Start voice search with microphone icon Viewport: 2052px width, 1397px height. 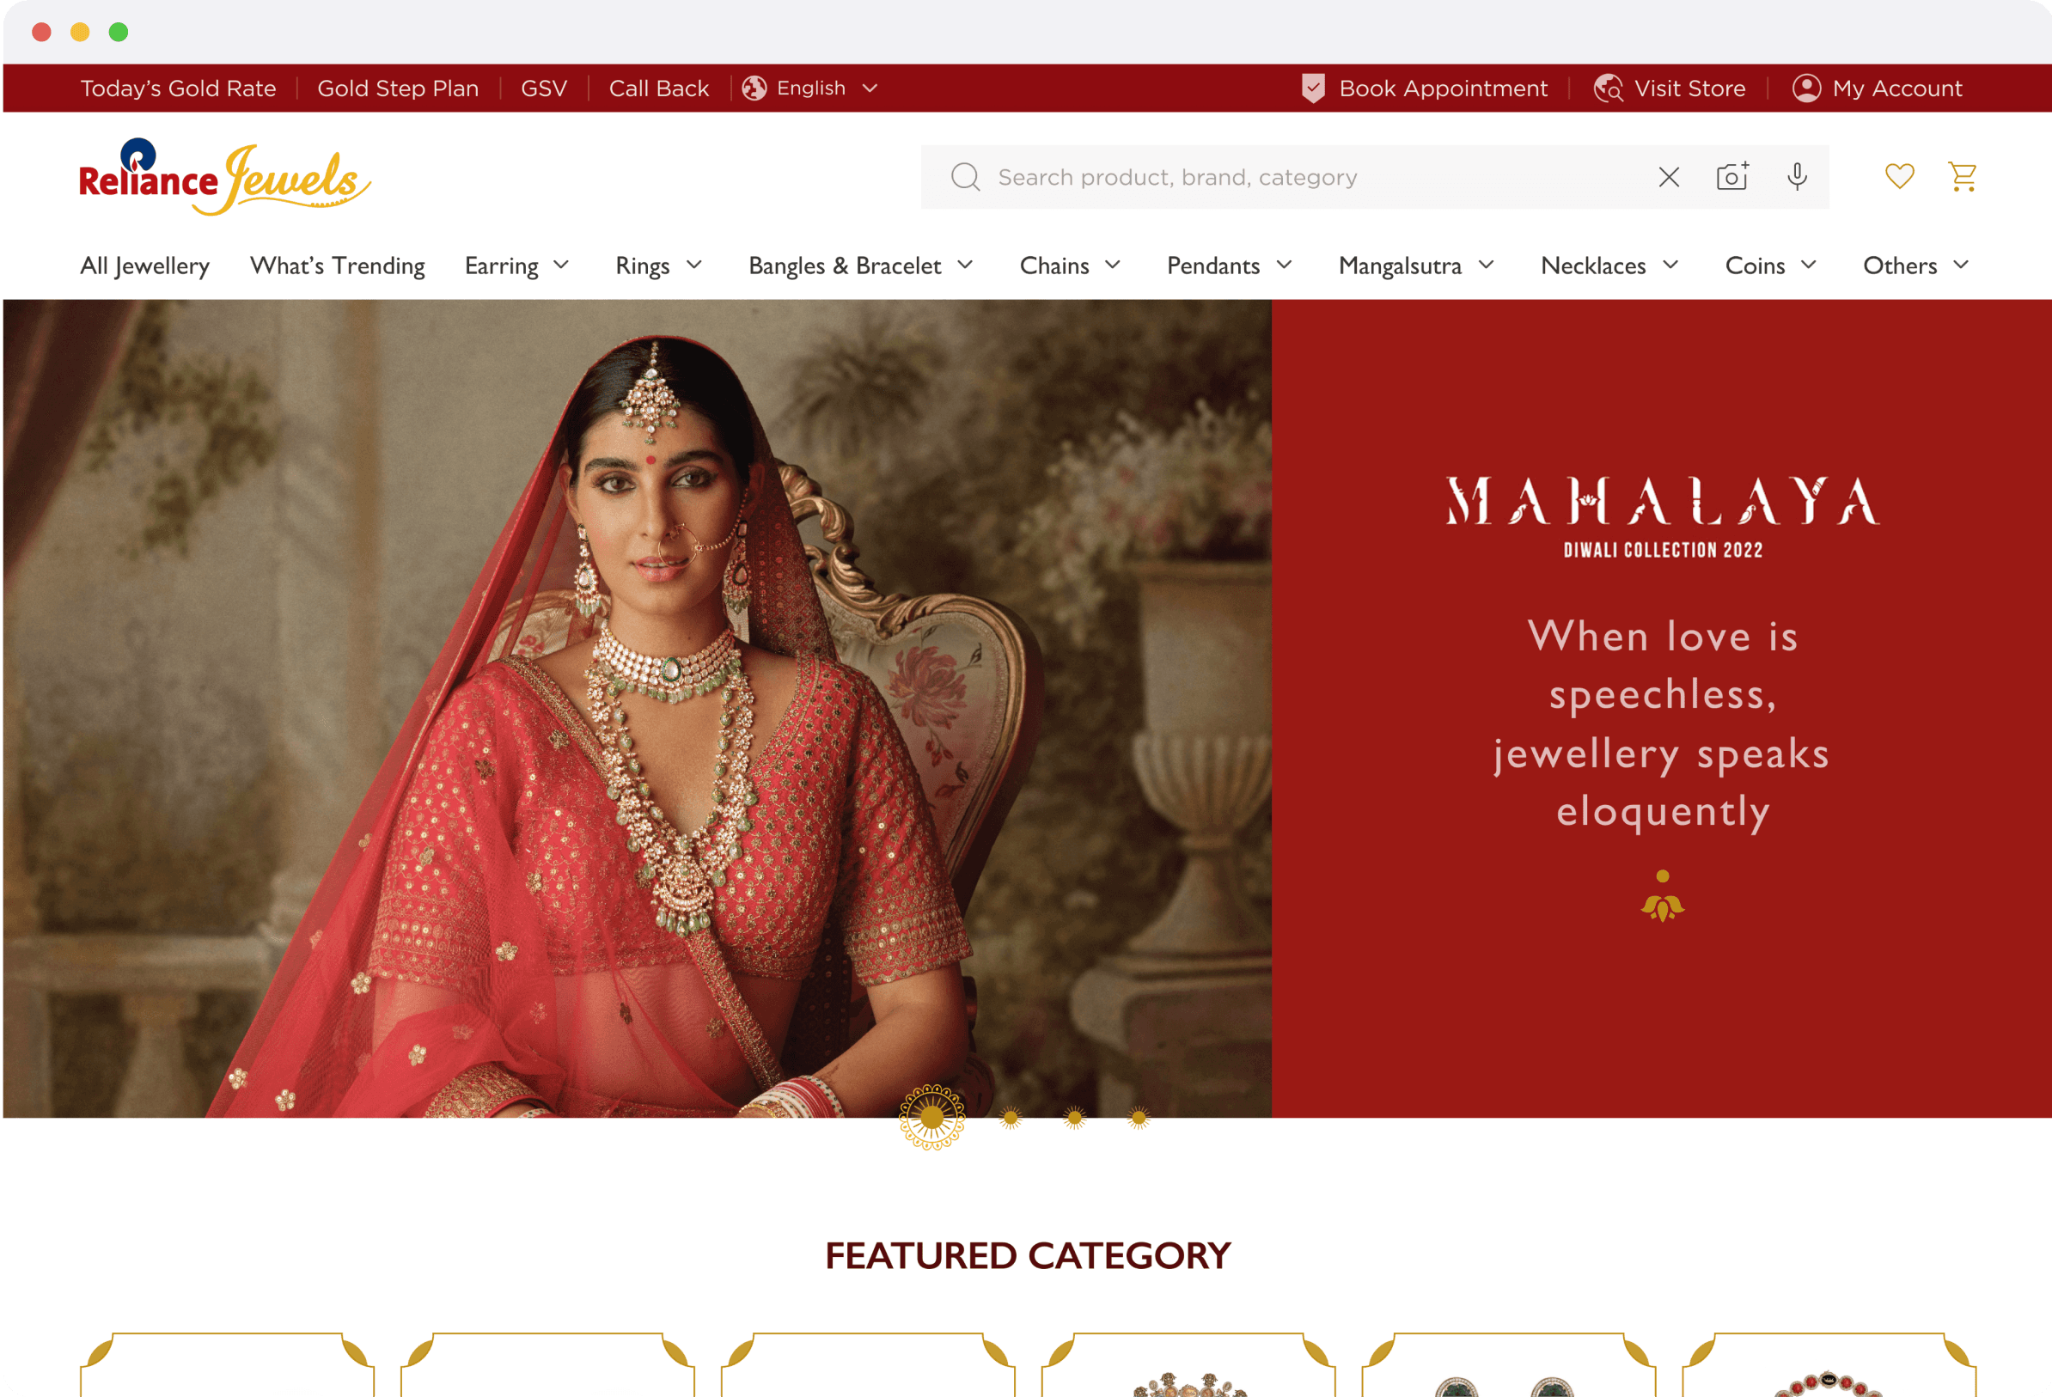pyautogui.click(x=1797, y=177)
